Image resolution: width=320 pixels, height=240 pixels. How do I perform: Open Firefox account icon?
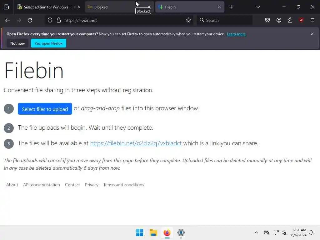[279, 20]
